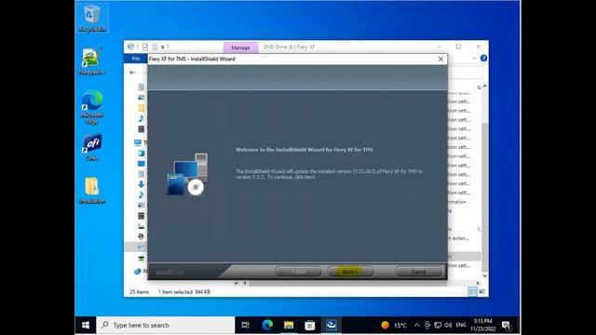Viewport: 596px width, 335px height.
Task: Close the Fiery XF InstallShield Wizard dialog
Action: coord(440,59)
